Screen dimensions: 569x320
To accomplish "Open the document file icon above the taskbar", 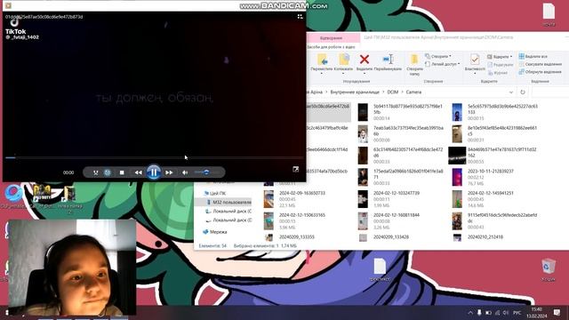I will click(x=380, y=270).
